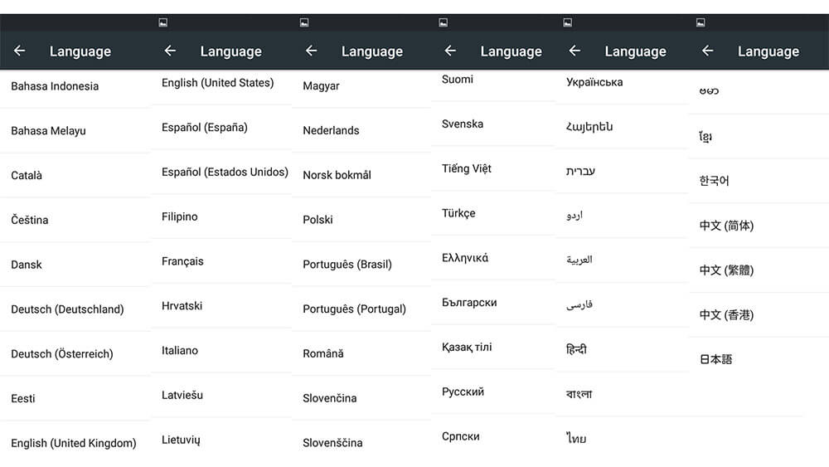Tap status bar image icon above Magyar panel

pyautogui.click(x=304, y=22)
